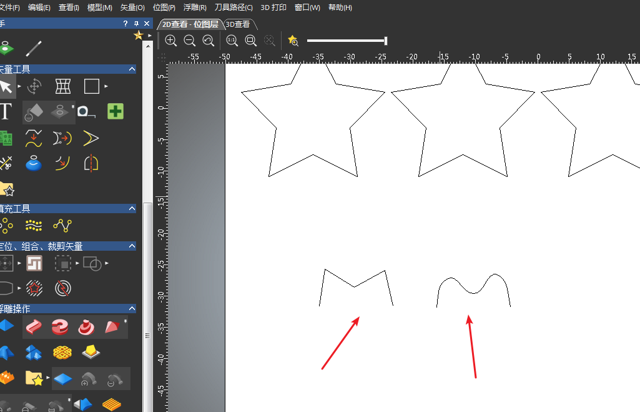Click the green plus add icon
Image resolution: width=640 pixels, height=412 pixels.
point(116,111)
